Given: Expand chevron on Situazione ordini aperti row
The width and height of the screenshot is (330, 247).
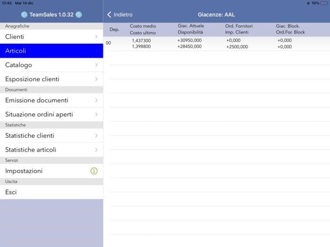Looking at the screenshot, I should click(96, 114).
